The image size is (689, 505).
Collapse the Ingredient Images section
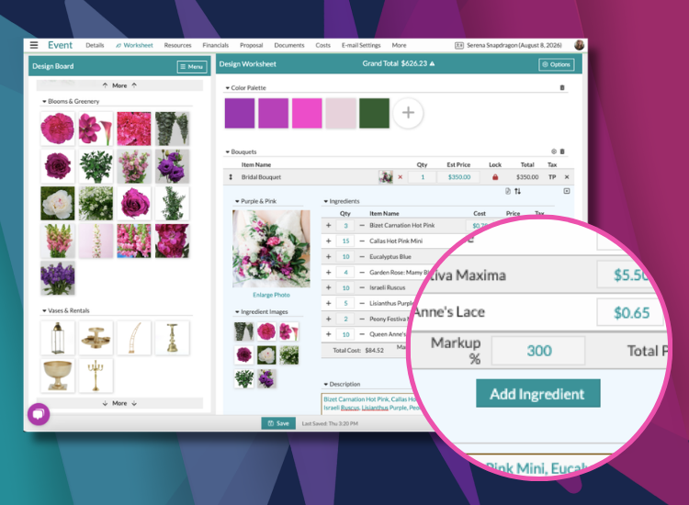237,312
